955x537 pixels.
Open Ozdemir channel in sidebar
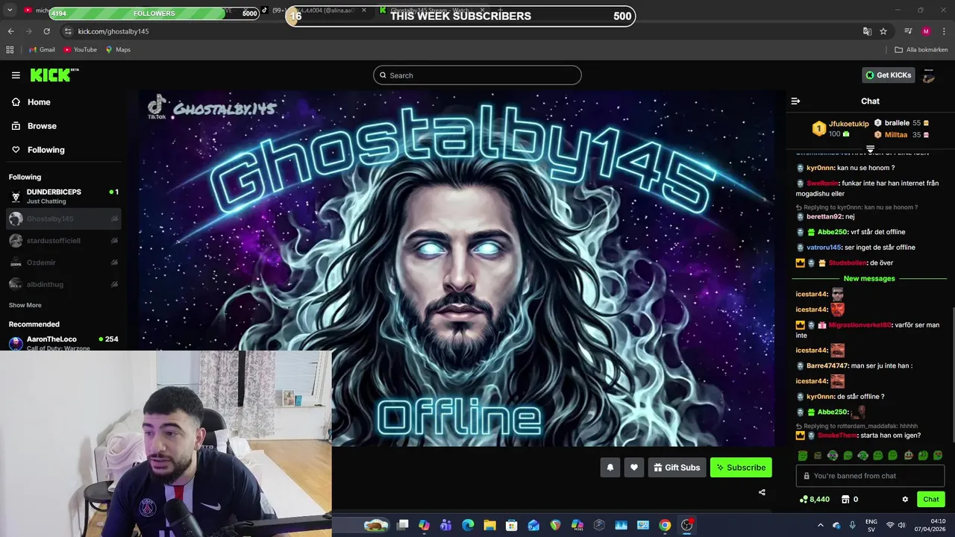tap(63, 263)
